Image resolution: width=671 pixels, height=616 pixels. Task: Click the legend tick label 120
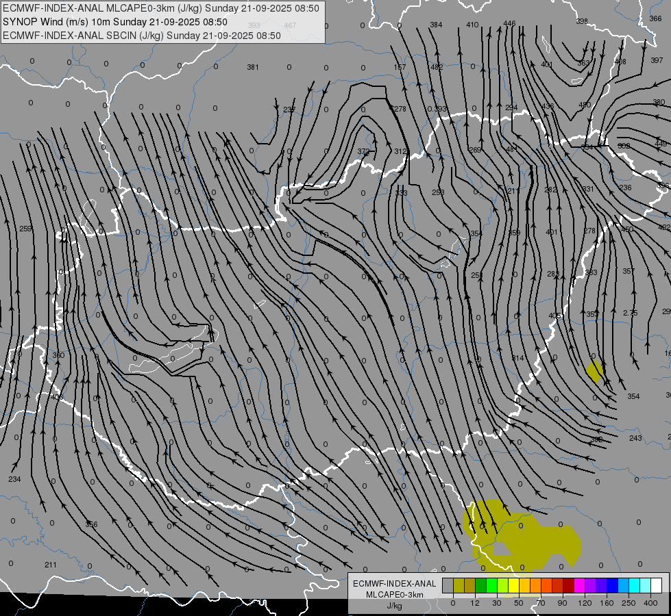pos(585,603)
